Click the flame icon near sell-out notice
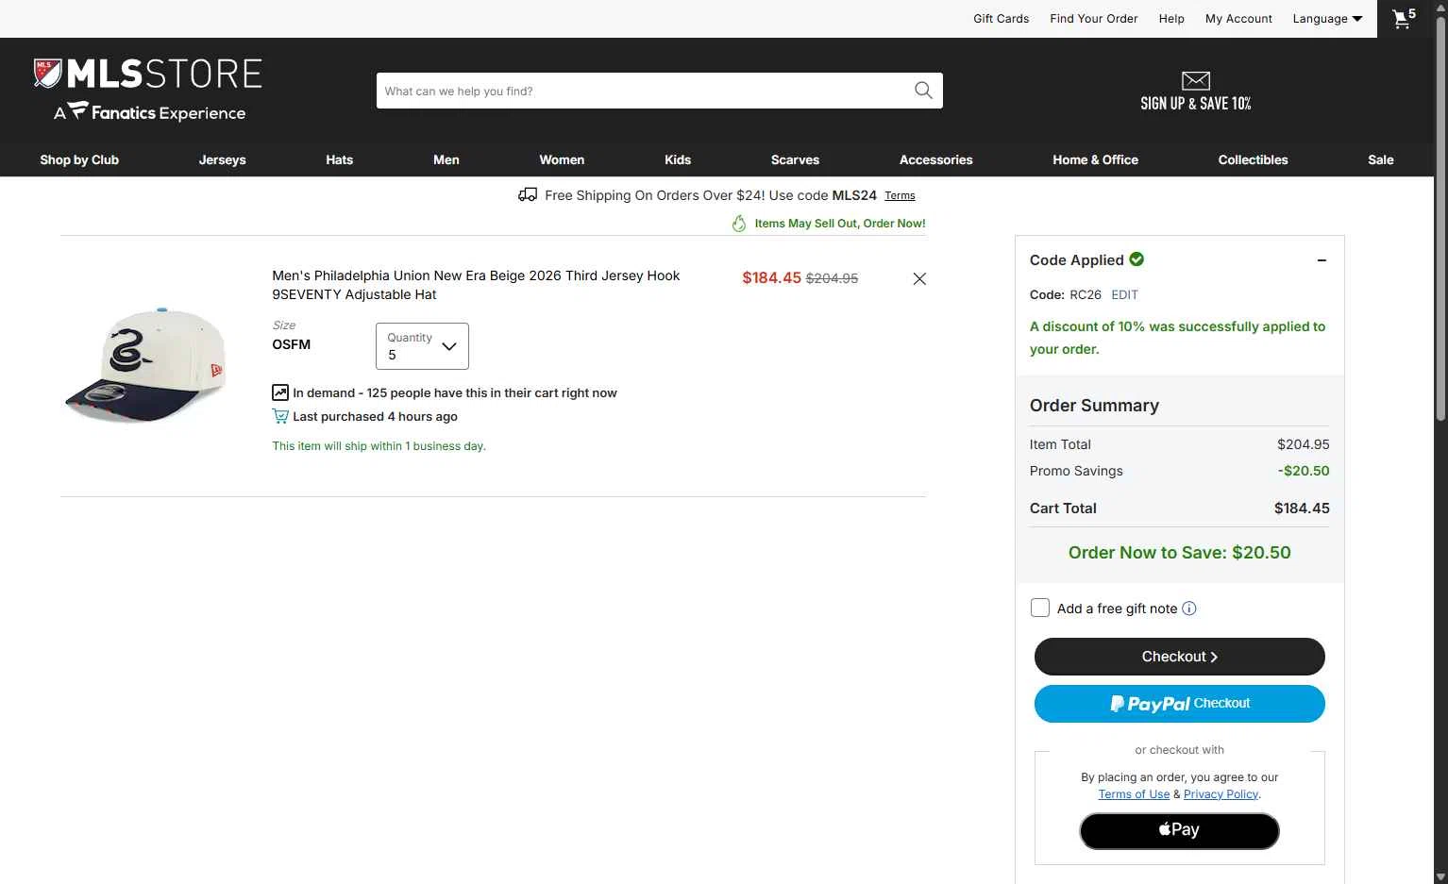Screen dimensions: 1448x884 click(x=739, y=224)
